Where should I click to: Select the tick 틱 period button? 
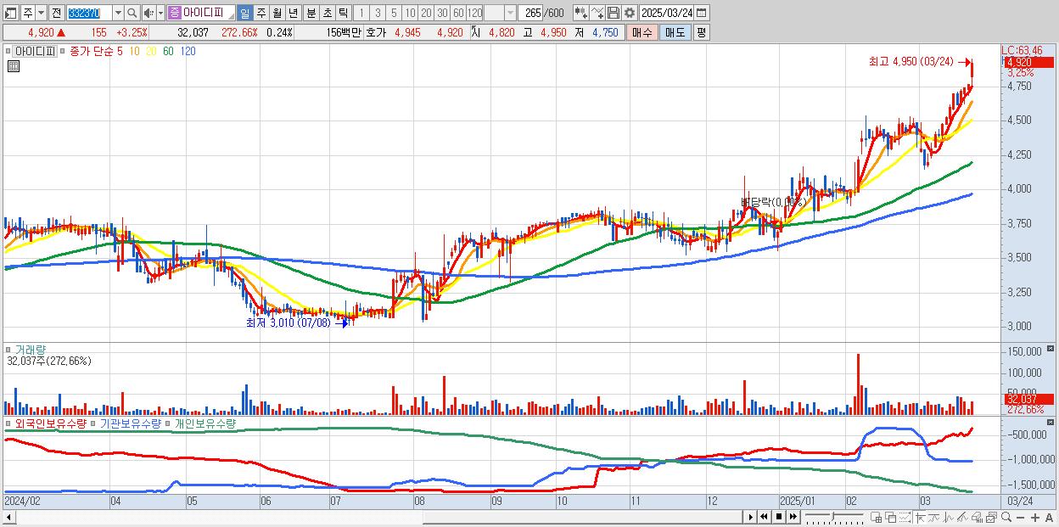coord(343,13)
